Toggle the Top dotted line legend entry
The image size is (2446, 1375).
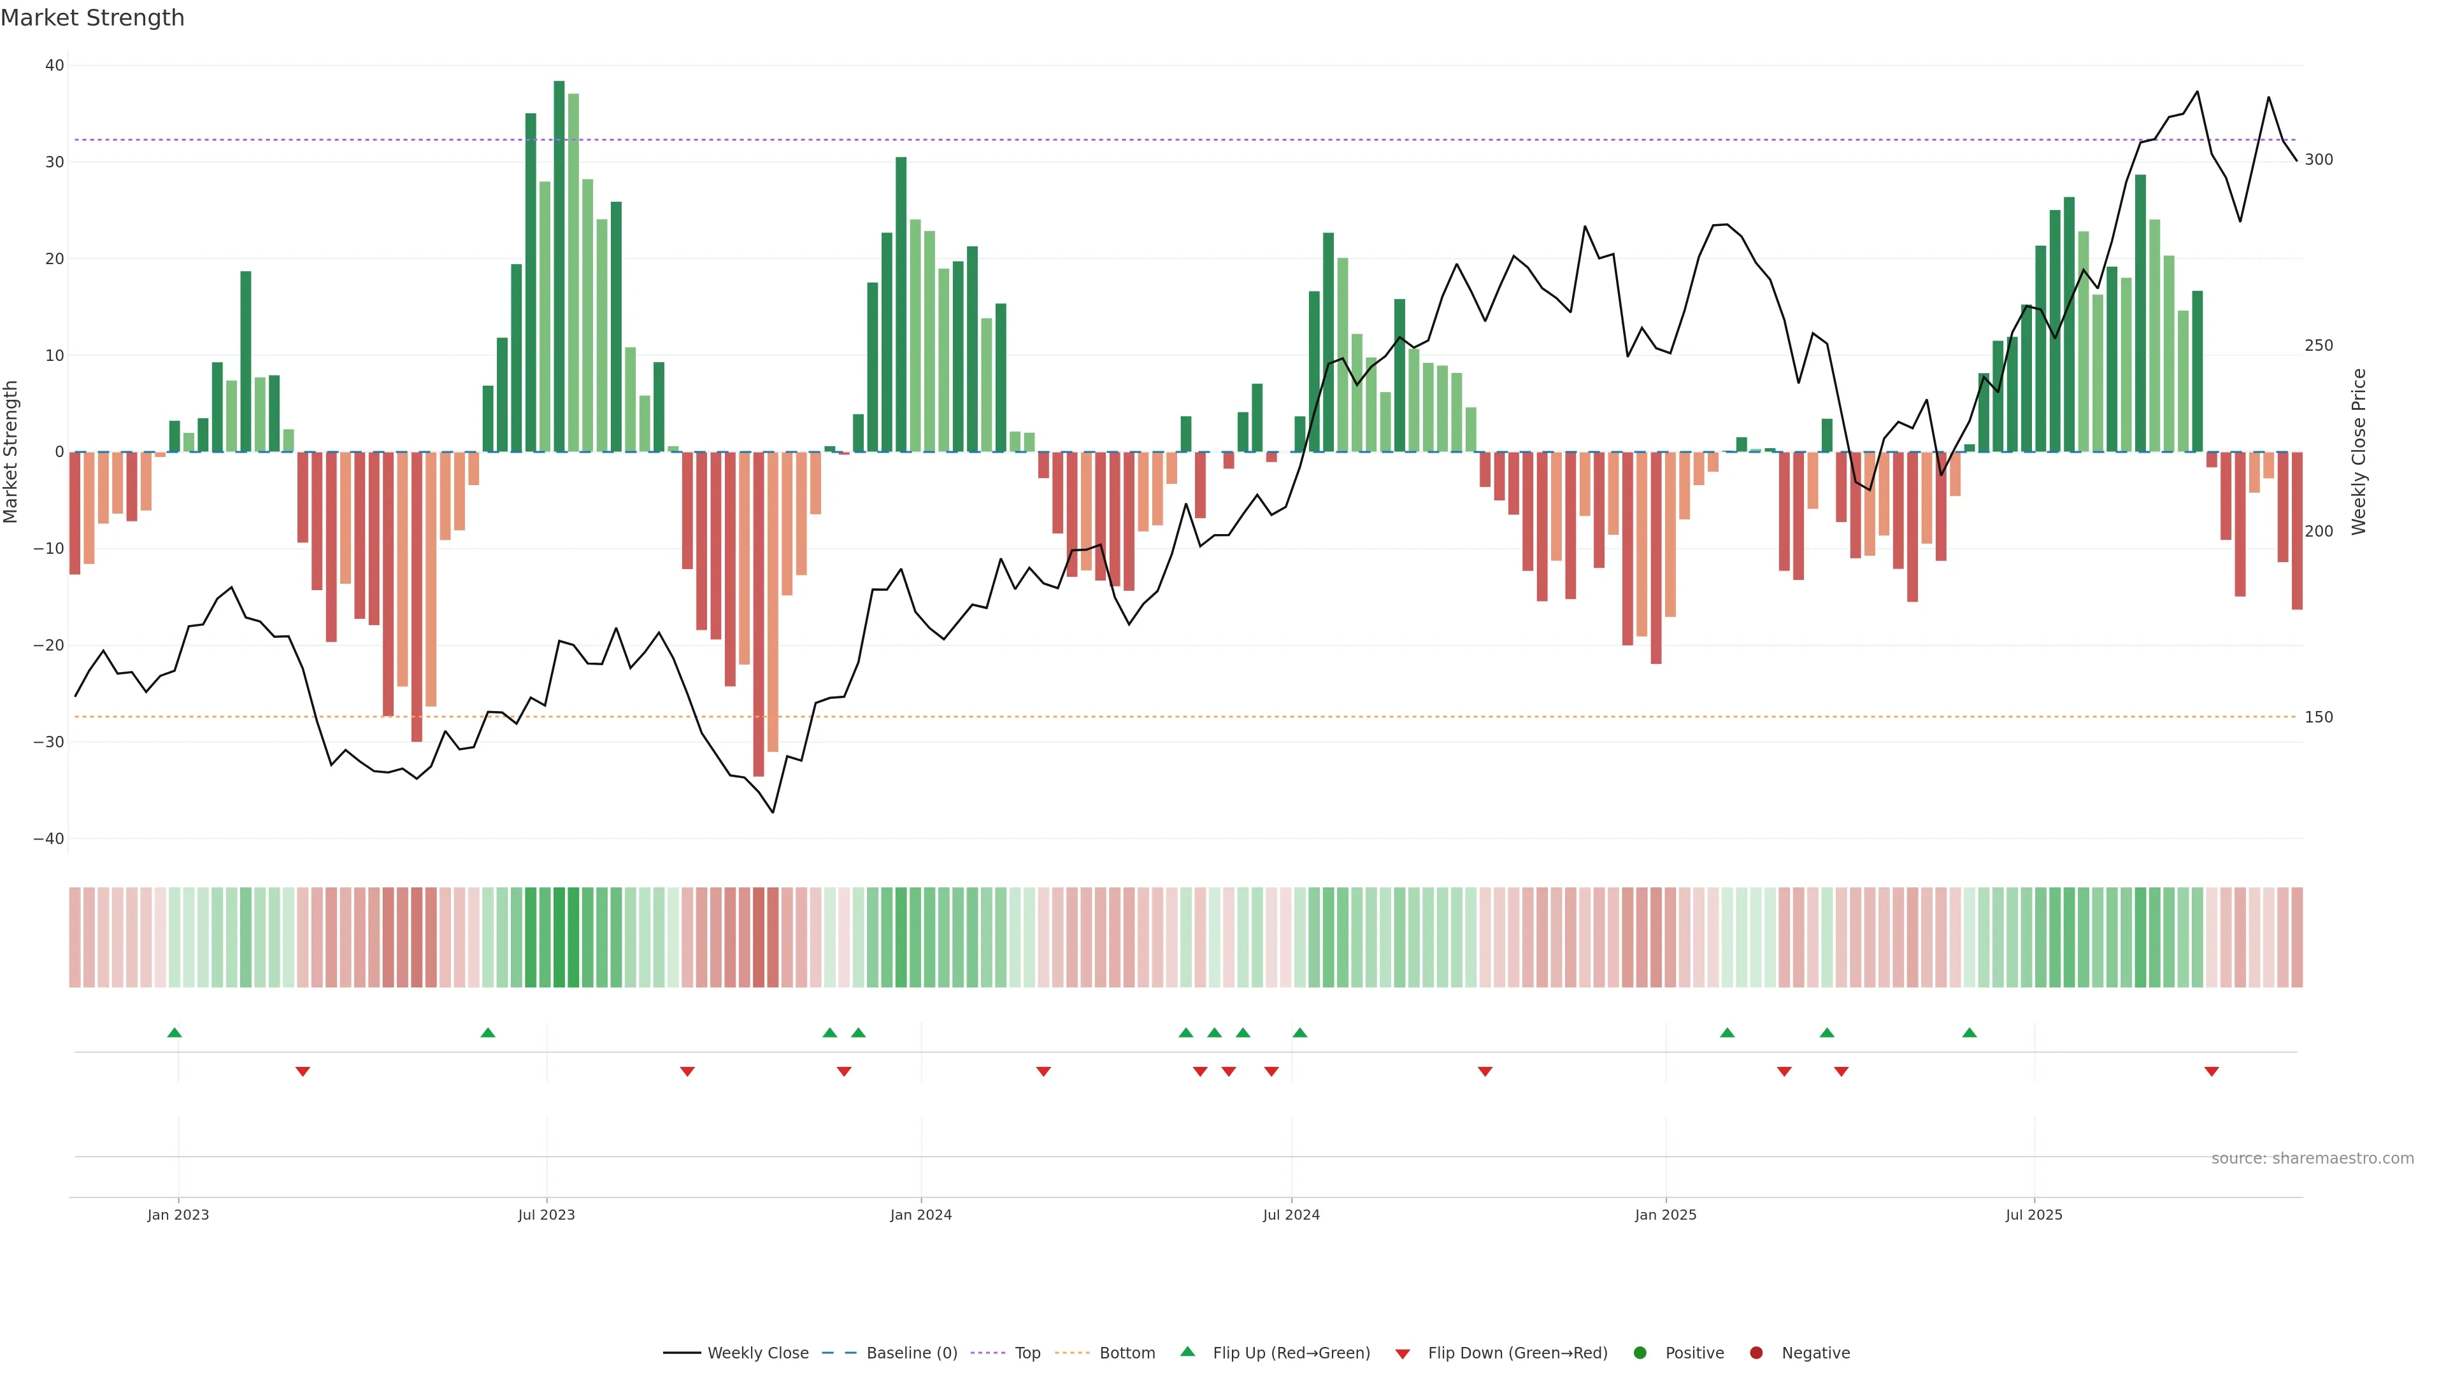1026,1353
